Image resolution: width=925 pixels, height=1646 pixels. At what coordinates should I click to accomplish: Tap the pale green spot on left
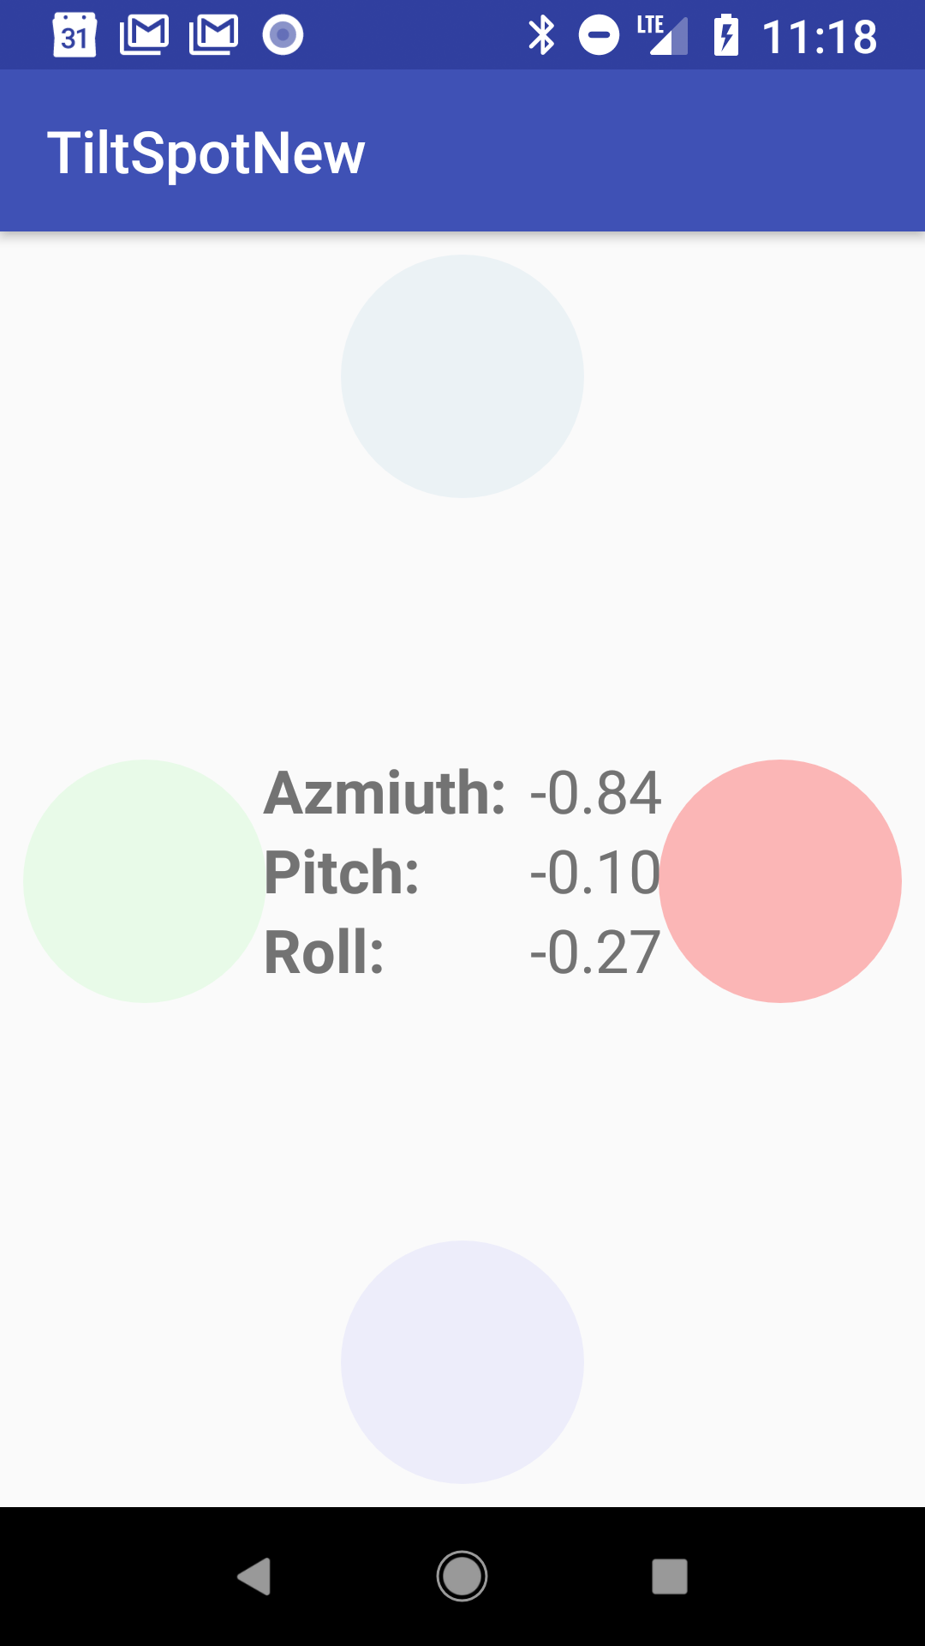[144, 880]
